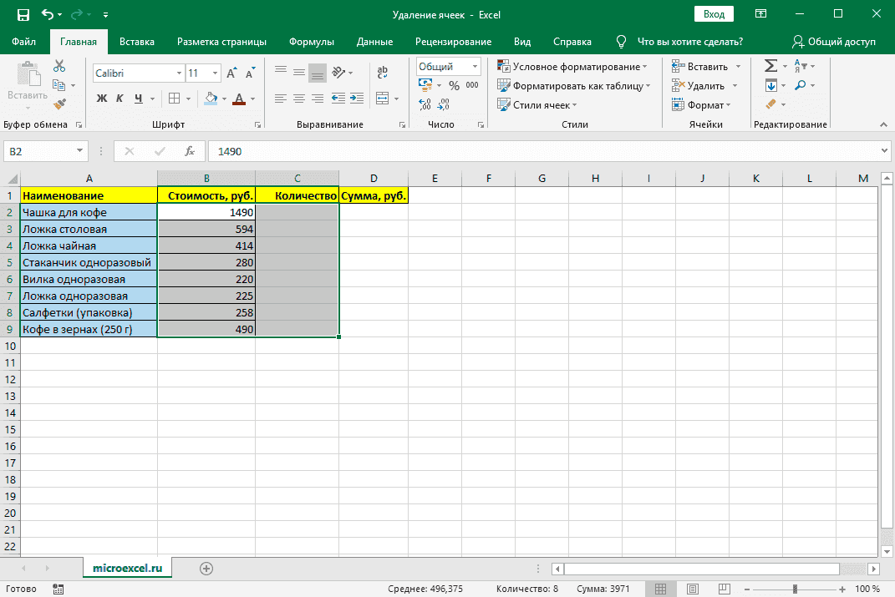The image size is (895, 597).
Task: Click the Вход sign-in button
Action: (713, 14)
